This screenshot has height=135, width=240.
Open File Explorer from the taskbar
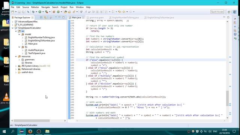47,132
